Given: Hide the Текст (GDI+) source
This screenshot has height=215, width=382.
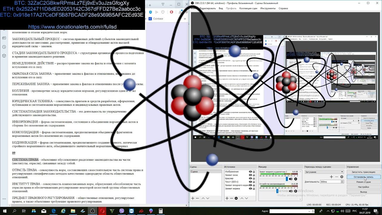Looking at the screenshot, I should pyautogui.click(x=250, y=182).
